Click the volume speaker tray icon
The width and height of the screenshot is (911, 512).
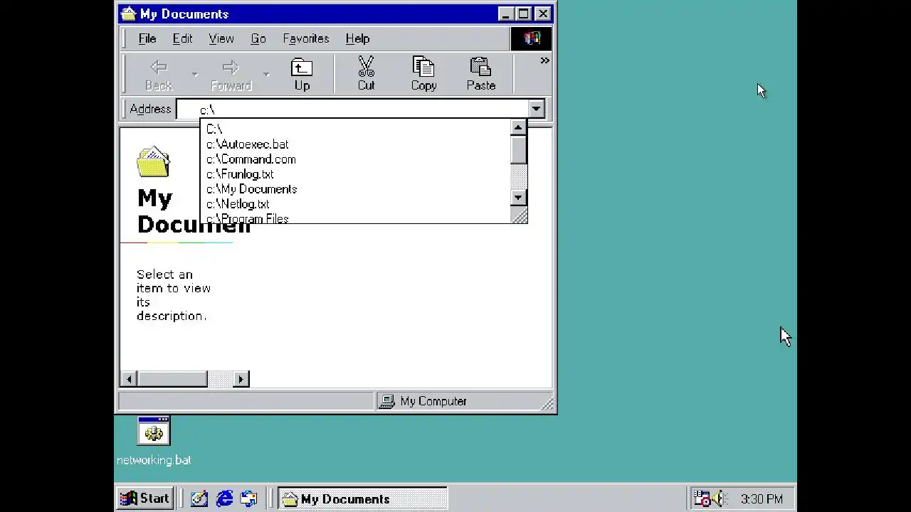(718, 498)
